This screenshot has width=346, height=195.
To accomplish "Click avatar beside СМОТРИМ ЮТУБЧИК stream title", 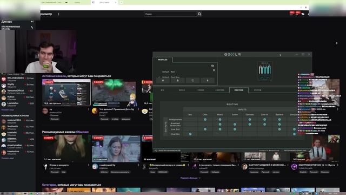I will [x=294, y=166].
